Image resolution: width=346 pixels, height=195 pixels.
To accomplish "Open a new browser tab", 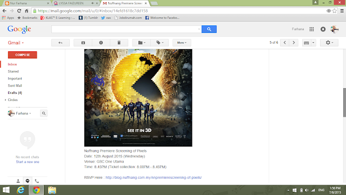I will (x=154, y=3).
